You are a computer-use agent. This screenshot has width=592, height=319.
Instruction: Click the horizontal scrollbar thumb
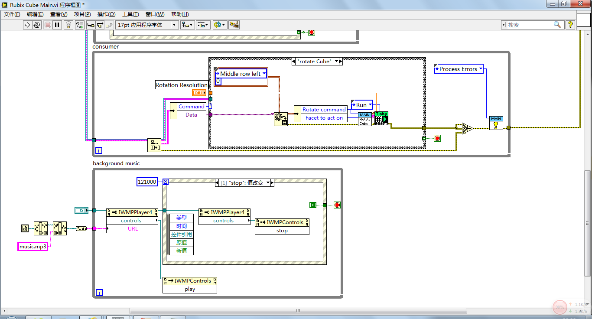298,311
